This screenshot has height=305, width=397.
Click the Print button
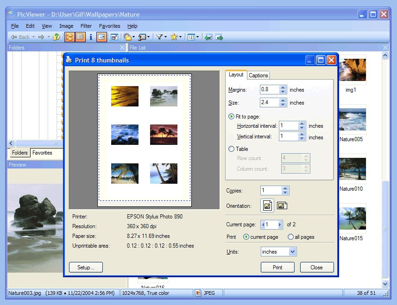pos(277,268)
